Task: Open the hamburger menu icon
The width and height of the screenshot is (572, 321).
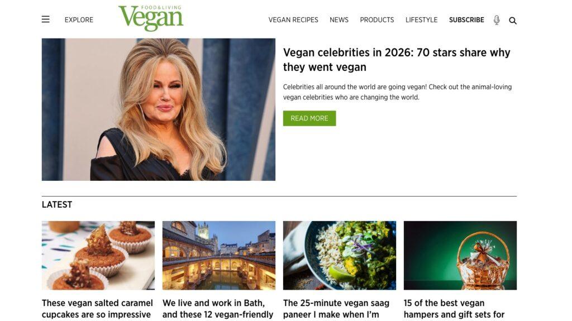Action: [x=46, y=20]
